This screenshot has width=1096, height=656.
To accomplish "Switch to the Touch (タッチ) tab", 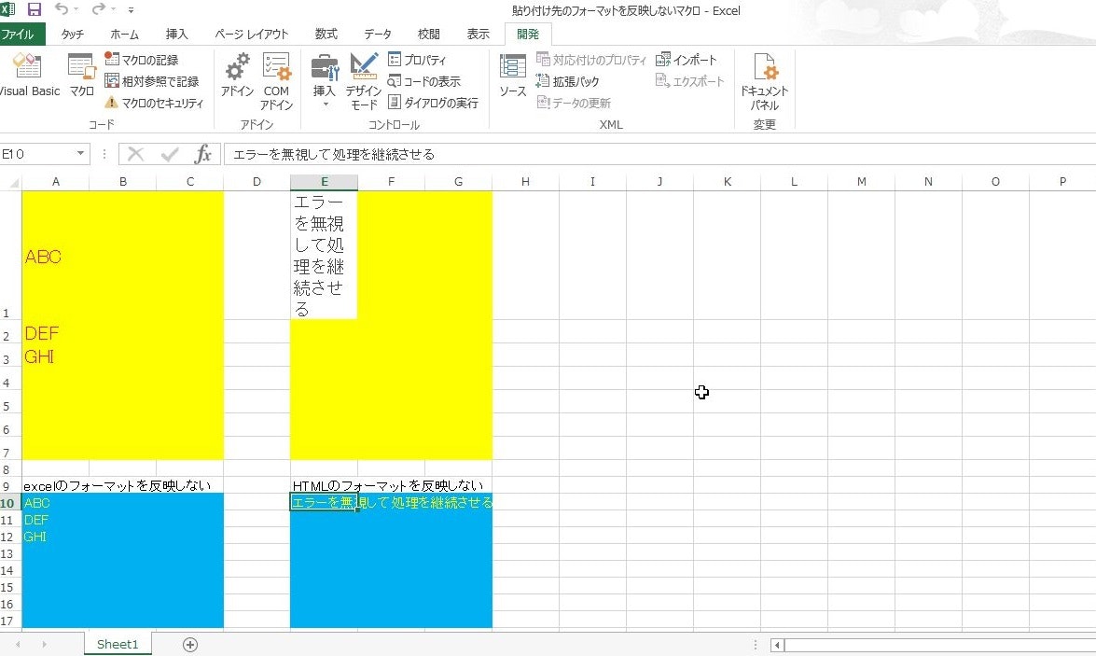I will tap(72, 34).
